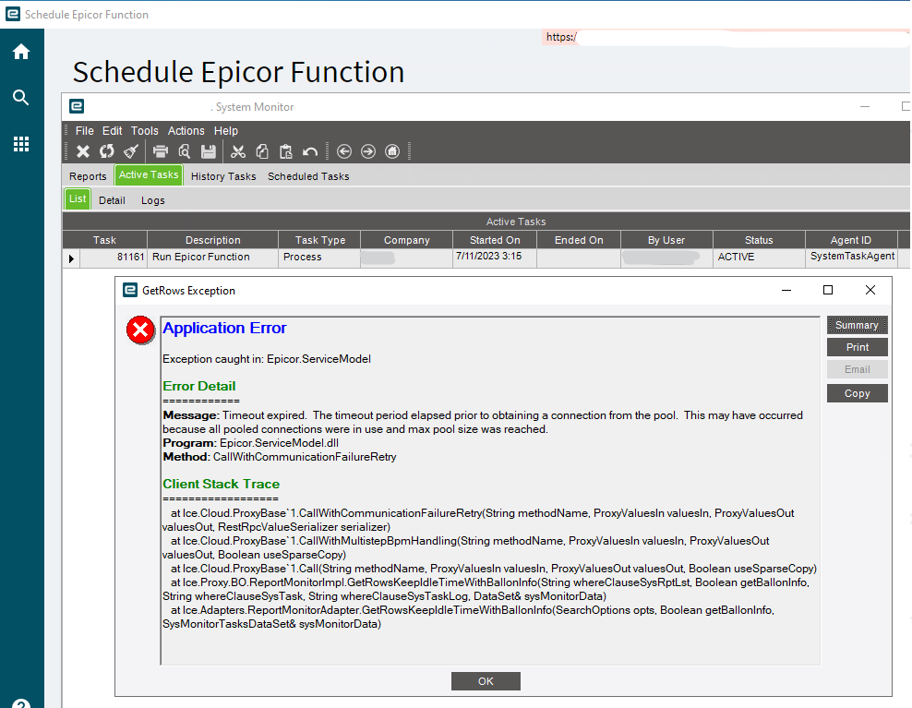Open the Logs sub-tab
This screenshot has width=912, height=708.
(153, 200)
